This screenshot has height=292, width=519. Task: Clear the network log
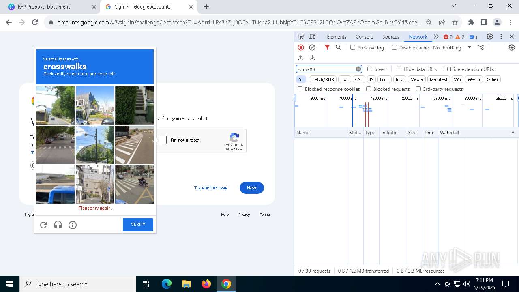tap(312, 47)
